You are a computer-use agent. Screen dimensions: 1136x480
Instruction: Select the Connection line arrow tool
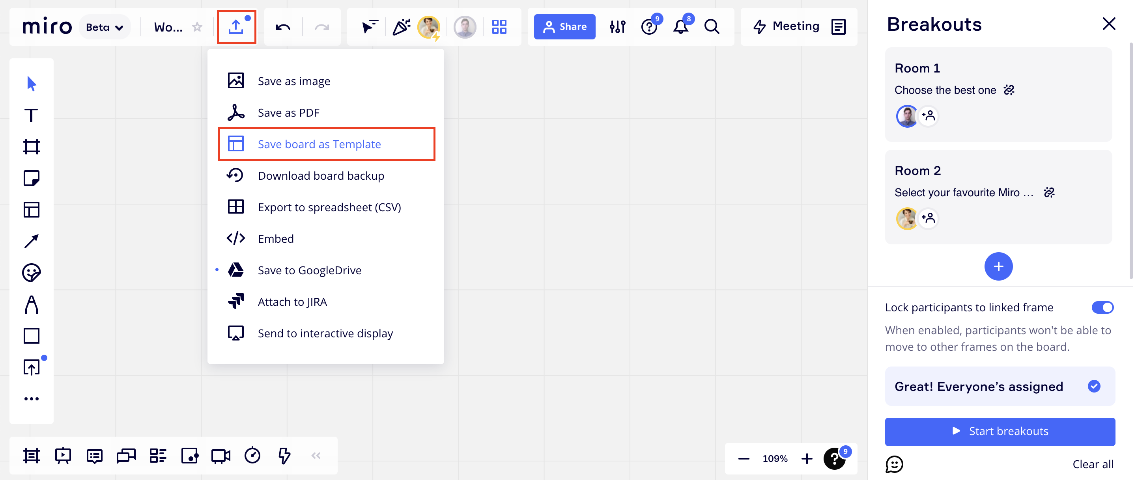coord(31,241)
